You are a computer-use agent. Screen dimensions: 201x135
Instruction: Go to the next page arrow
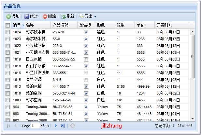pyautogui.click(x=56, y=126)
